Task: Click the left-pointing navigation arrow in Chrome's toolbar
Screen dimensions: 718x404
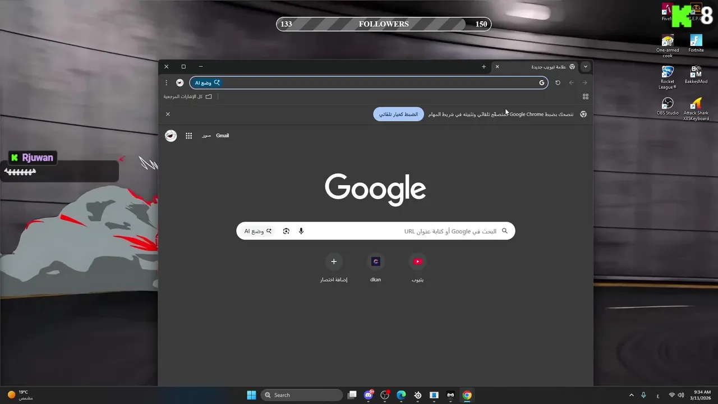Action: (572, 82)
